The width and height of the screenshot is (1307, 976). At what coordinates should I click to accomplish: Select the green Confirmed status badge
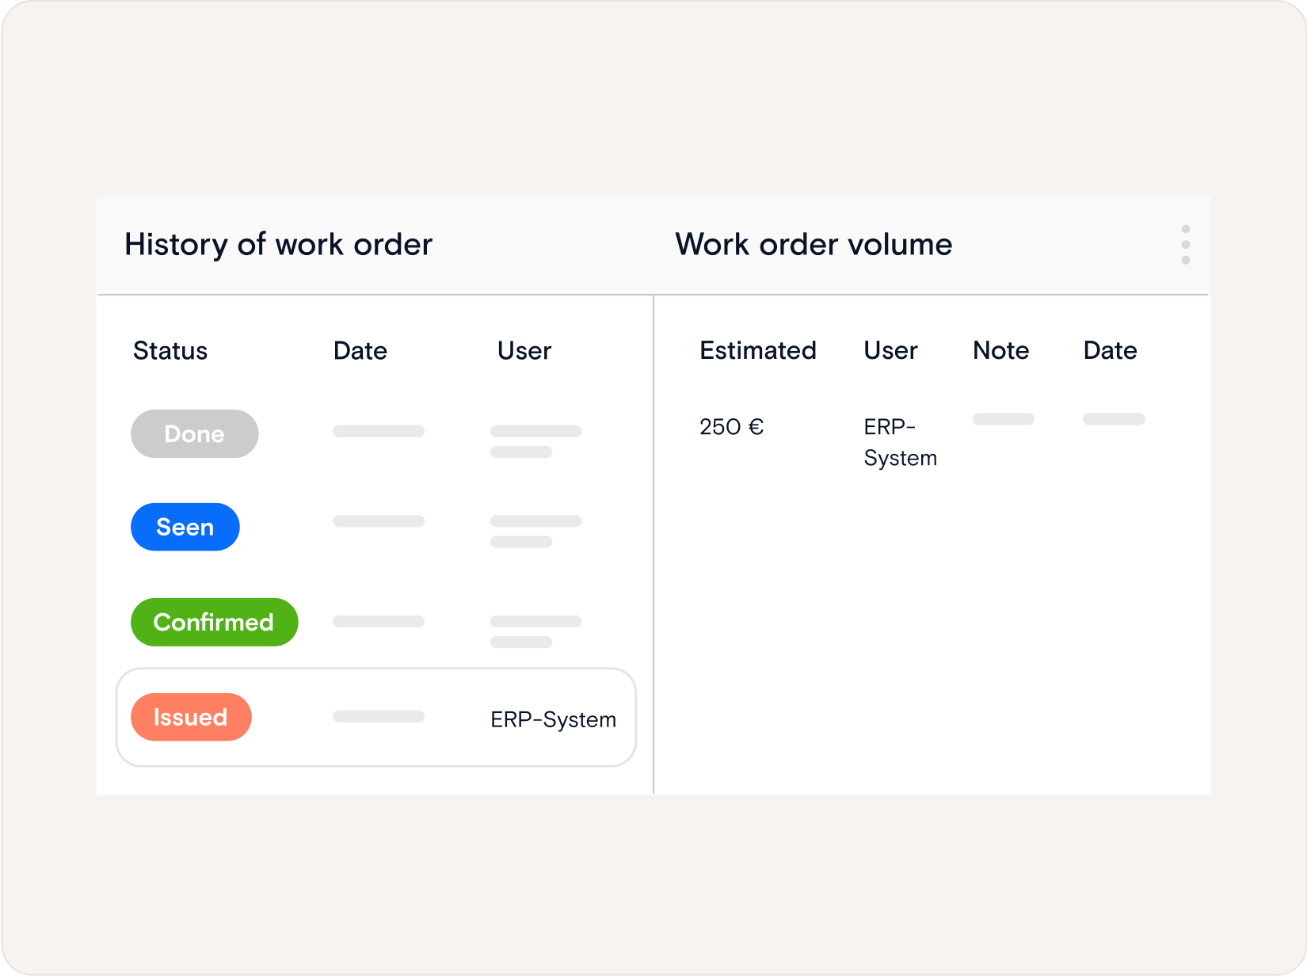point(214,622)
